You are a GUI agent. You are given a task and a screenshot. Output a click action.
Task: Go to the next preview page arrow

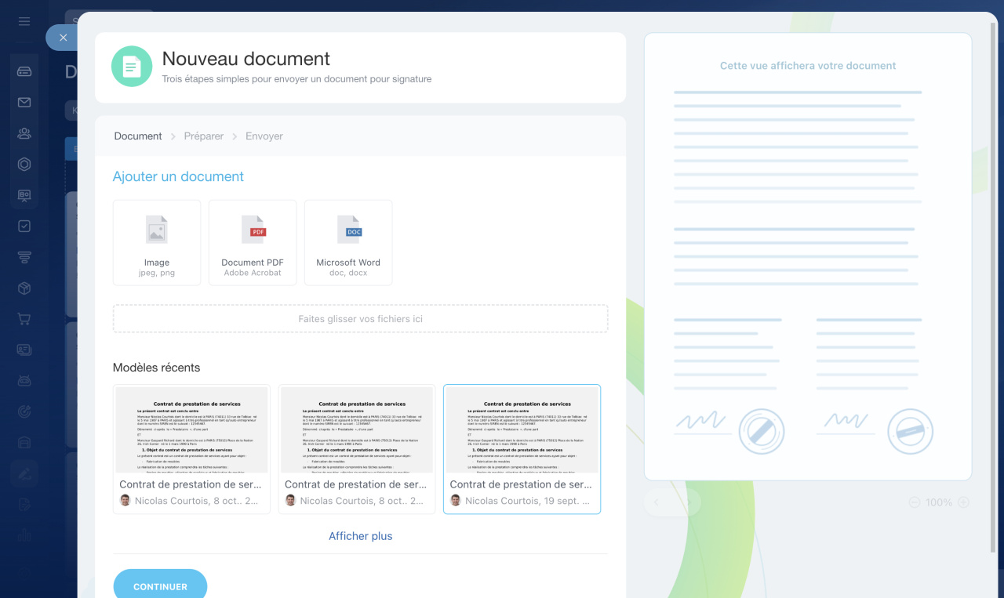point(687,502)
